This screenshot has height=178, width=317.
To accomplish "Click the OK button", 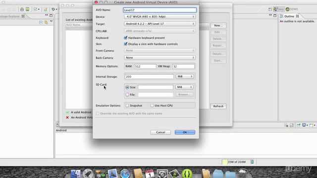I will (185, 132).
